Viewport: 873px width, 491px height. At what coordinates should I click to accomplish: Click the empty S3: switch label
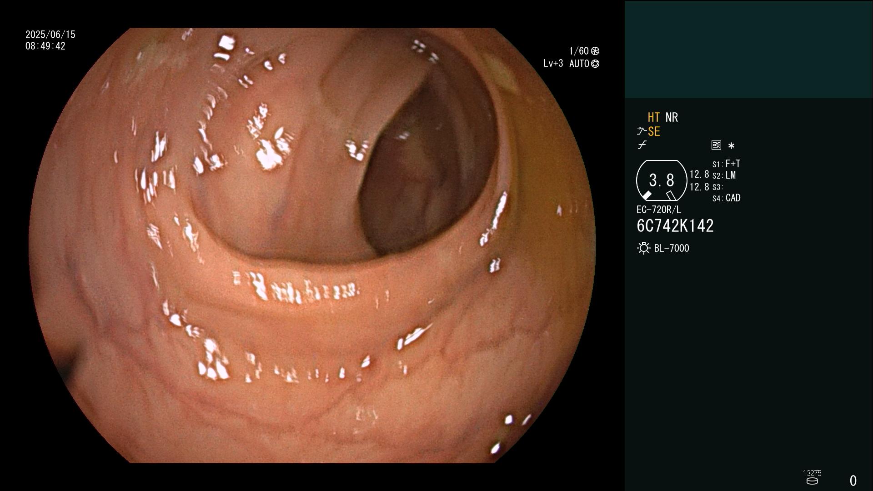(717, 187)
